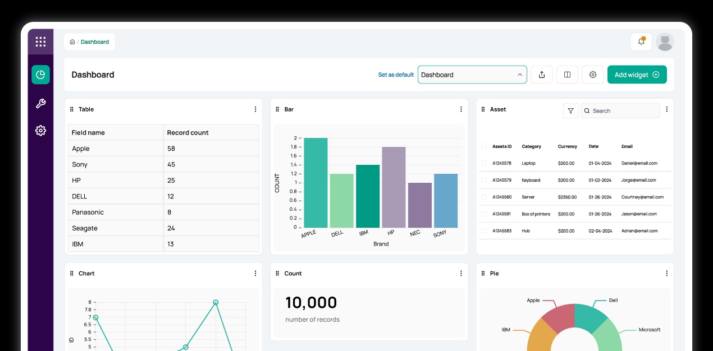The width and height of the screenshot is (713, 351).
Task: Click the Currency column header
Action: (568, 146)
